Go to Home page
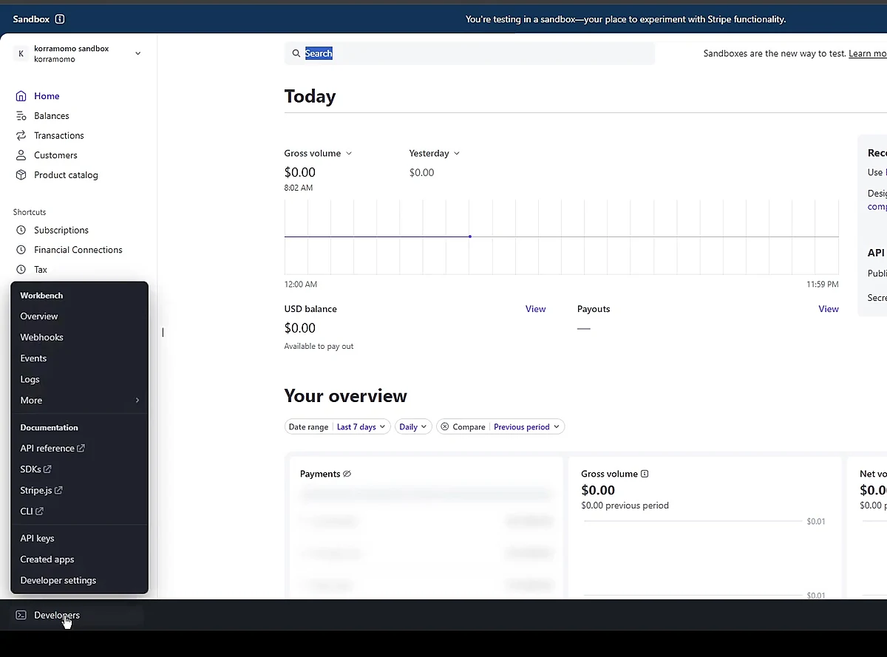This screenshot has height=657, width=887. point(47,96)
